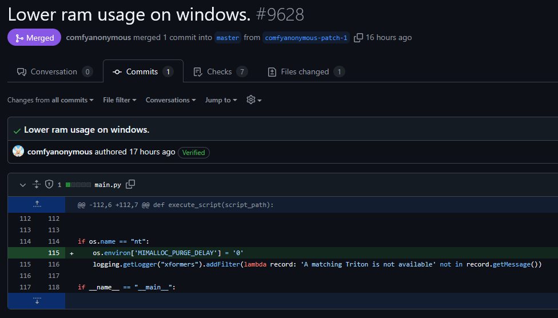Click the if __name__ == "__main__" line
The height and width of the screenshot is (318, 558).
pos(126,287)
